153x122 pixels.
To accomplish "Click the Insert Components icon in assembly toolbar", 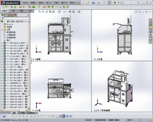I will click(x=6, y=7).
